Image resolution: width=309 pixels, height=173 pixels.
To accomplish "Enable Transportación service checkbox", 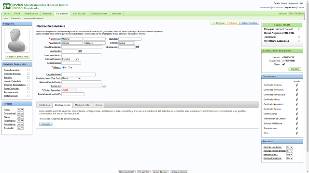I will 28,92.
